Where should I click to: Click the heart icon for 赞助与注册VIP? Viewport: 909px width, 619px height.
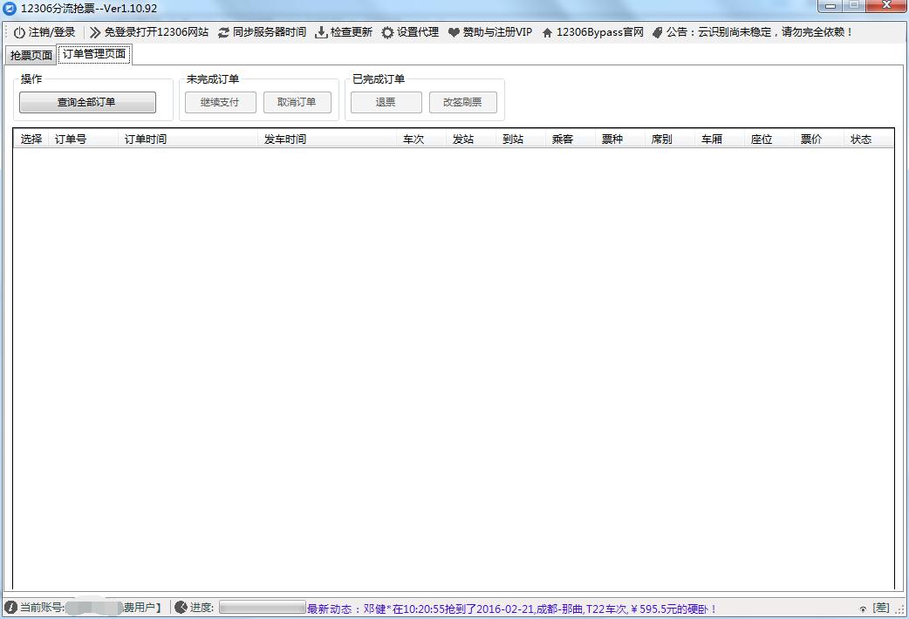point(452,31)
